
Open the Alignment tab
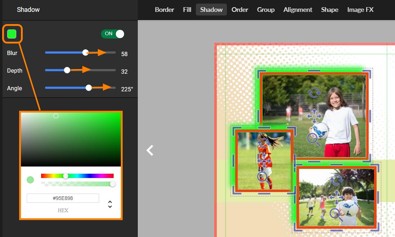298,10
